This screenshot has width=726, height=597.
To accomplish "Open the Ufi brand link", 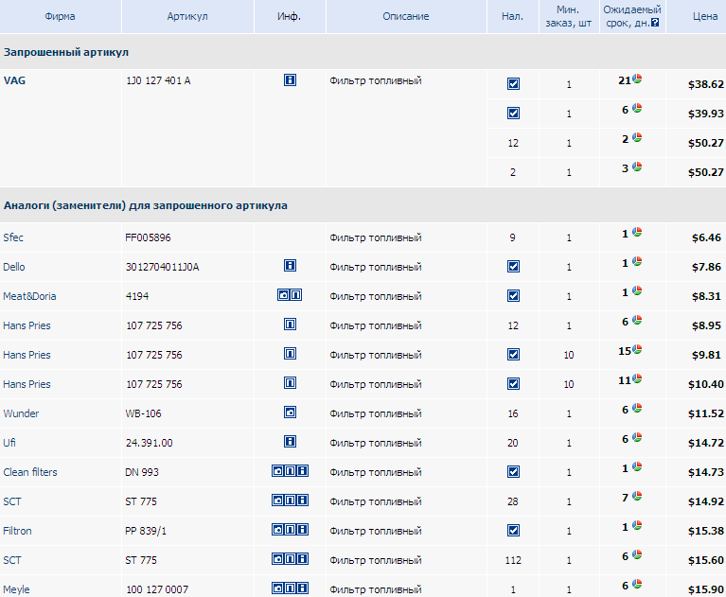I will click(9, 443).
